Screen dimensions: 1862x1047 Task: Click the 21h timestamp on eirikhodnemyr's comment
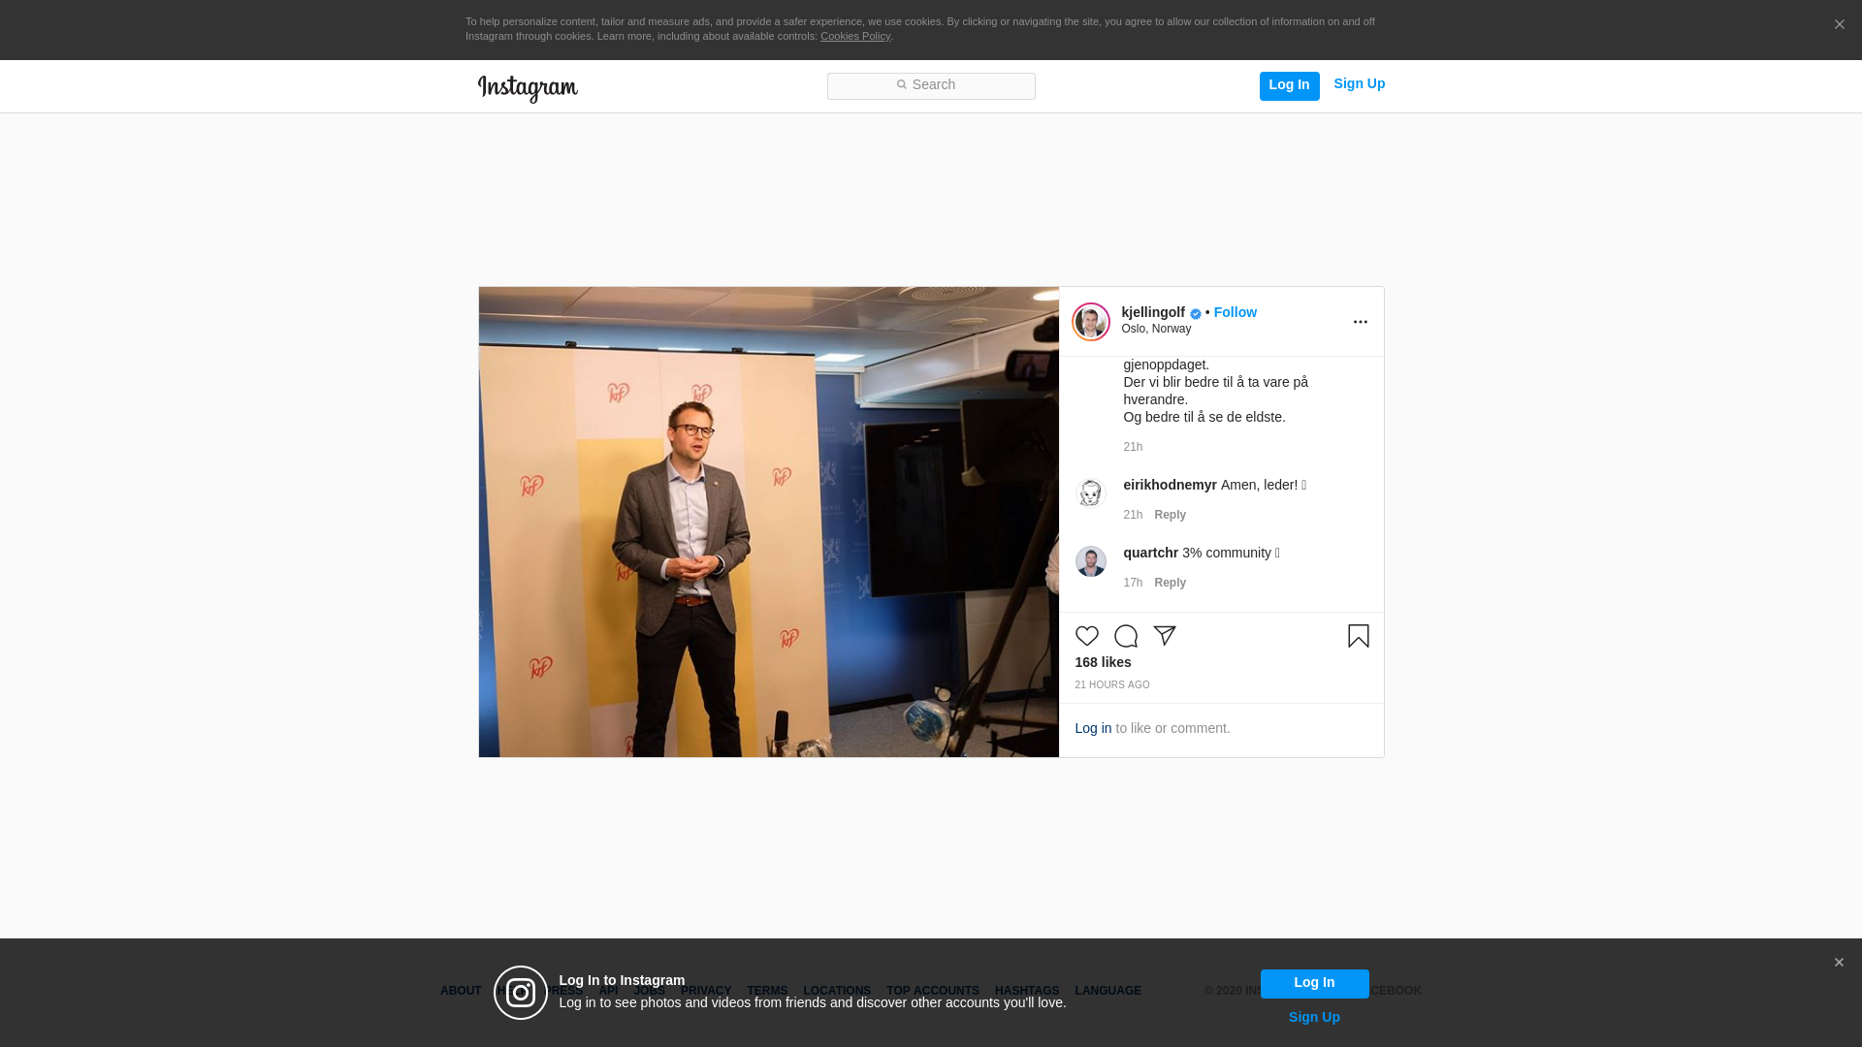1133,515
